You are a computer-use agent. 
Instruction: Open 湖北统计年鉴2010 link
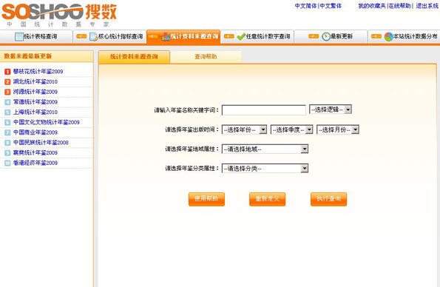35,81
